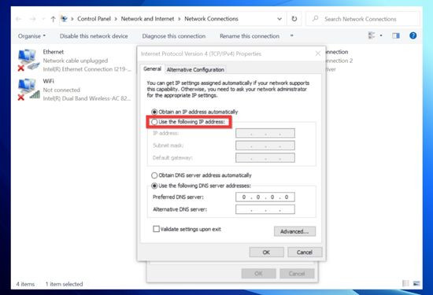Click the Subnet mask field
433x295 pixels.
[265, 146]
